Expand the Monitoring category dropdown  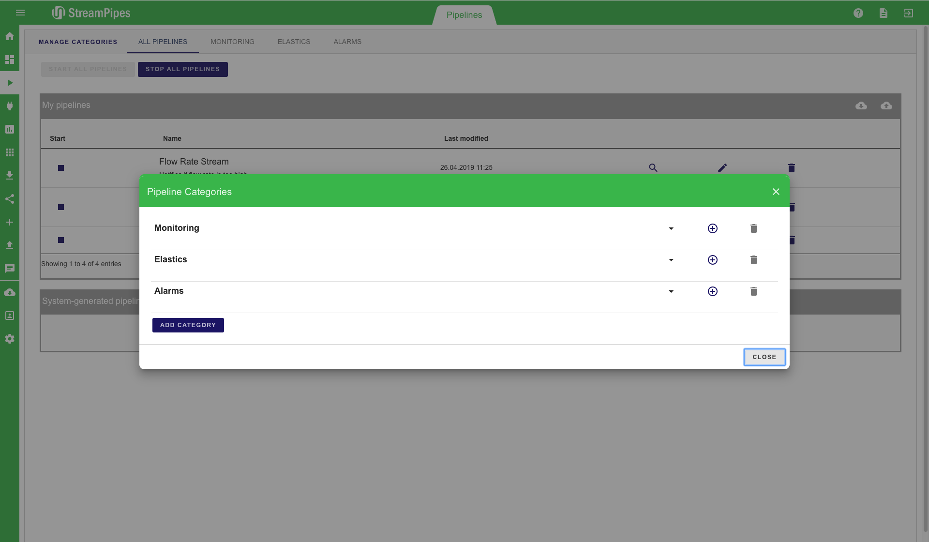pos(671,228)
